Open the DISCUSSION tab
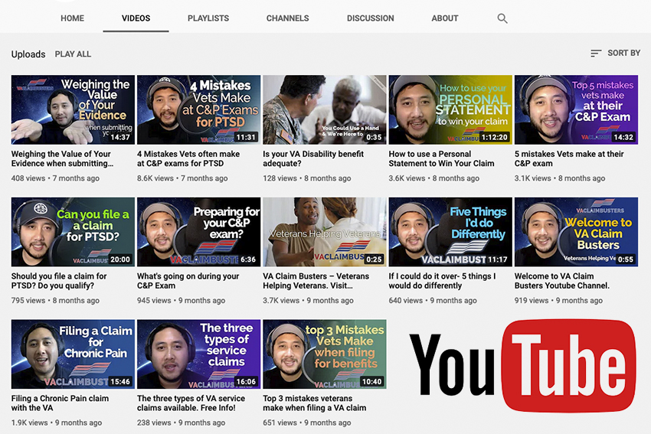This screenshot has width=651, height=434. [x=371, y=18]
